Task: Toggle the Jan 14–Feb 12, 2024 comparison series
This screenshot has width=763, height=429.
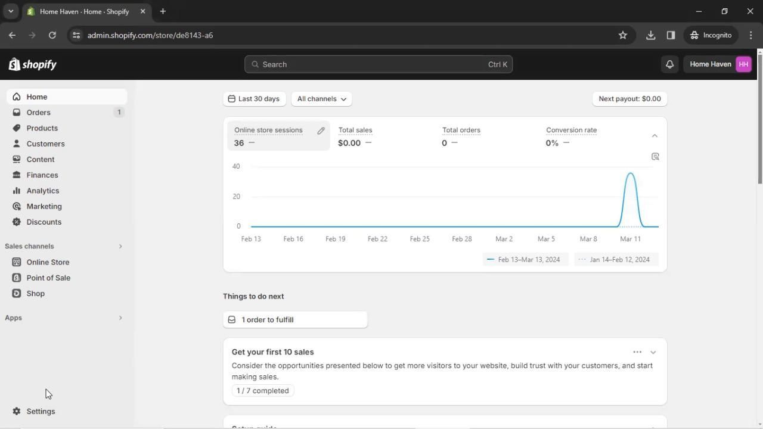Action: tap(615, 259)
